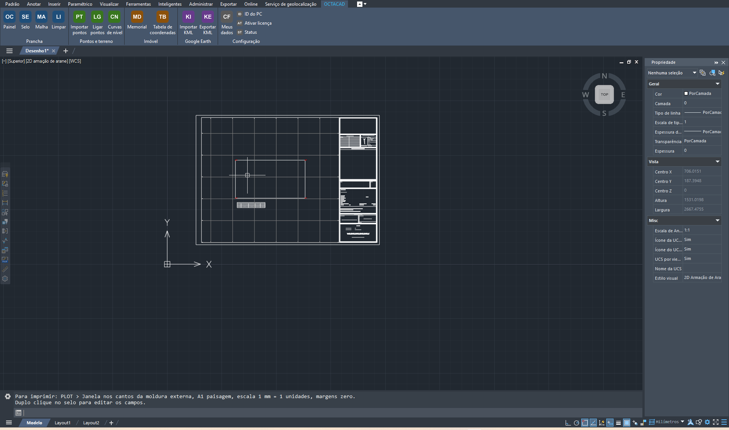Open the Inserir ribbon tab
The width and height of the screenshot is (729, 430).
pos(54,4)
